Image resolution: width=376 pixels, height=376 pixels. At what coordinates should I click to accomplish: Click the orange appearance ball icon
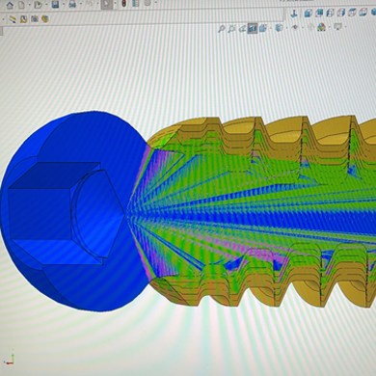point(45,18)
